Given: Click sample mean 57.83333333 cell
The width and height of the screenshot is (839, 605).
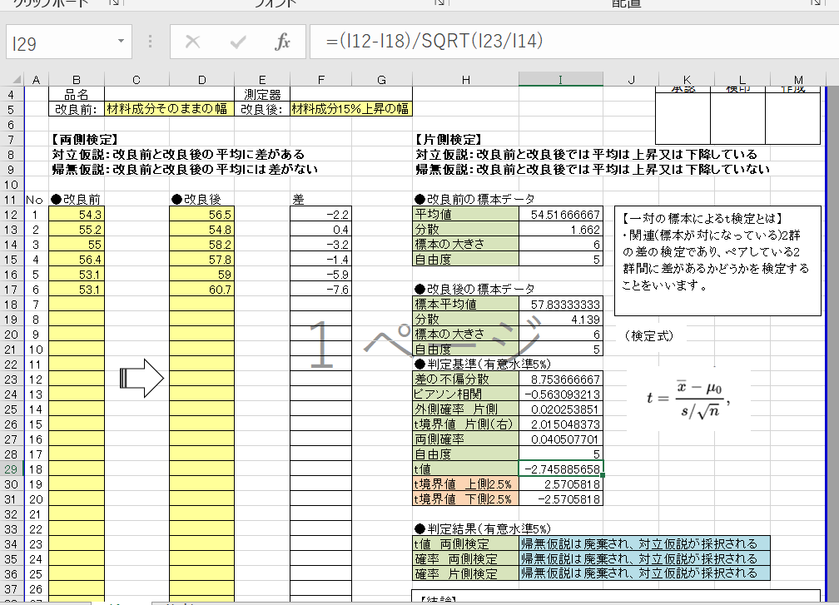Looking at the screenshot, I should click(x=561, y=305).
